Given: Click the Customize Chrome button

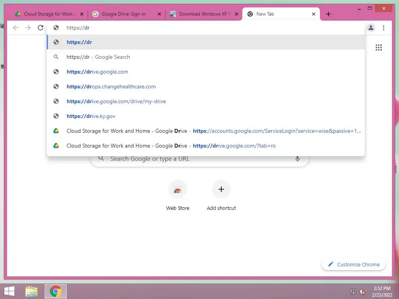Looking at the screenshot, I should (354, 264).
